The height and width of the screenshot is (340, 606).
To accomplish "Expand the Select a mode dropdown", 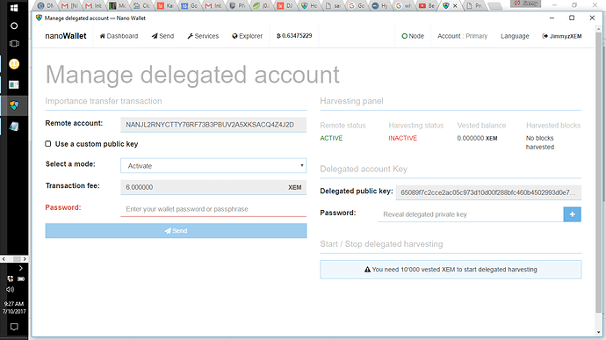I will pyautogui.click(x=213, y=165).
